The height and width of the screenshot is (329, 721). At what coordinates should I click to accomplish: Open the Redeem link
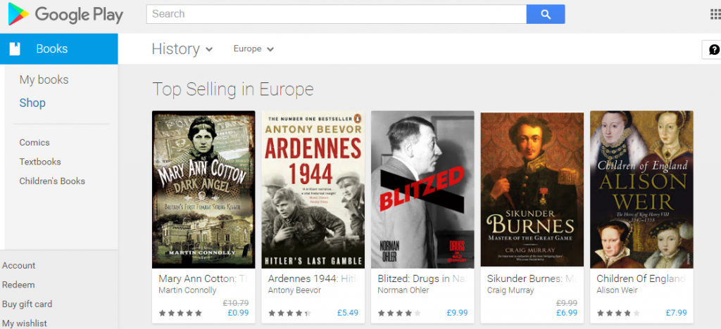18,285
